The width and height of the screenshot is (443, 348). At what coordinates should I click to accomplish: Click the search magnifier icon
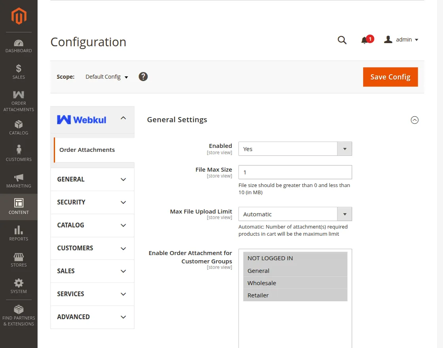(x=342, y=40)
